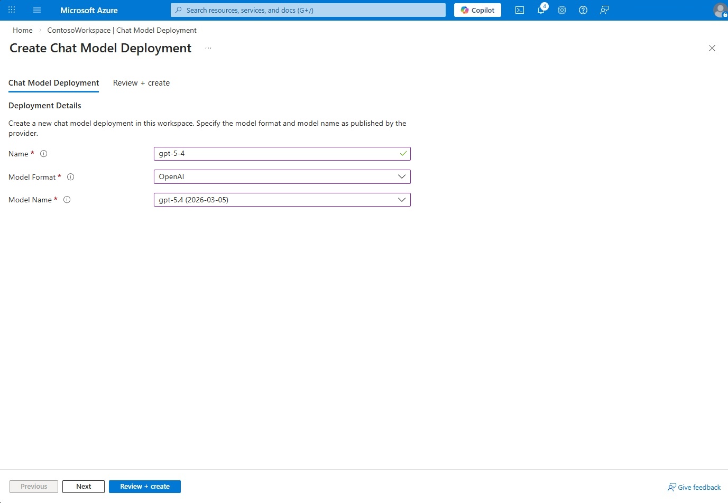Open the account avatar menu
The height and width of the screenshot is (503, 728).
click(720, 10)
